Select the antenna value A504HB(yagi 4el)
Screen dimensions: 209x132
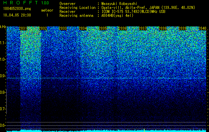coord(117,16)
